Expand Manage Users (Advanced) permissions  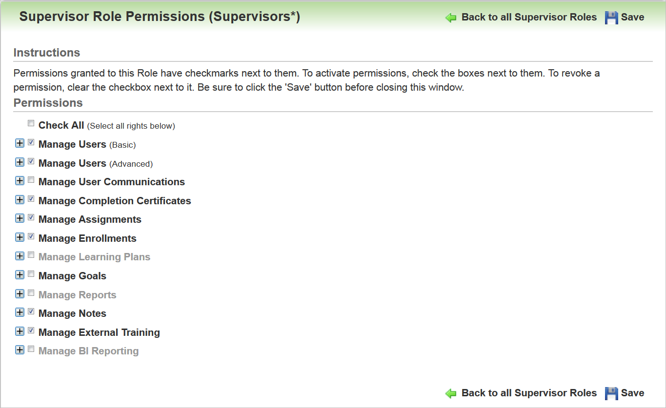(x=20, y=162)
